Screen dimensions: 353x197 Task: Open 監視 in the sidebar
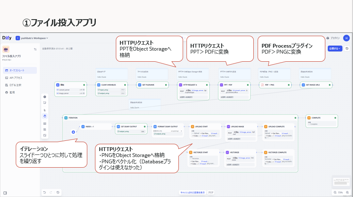coord(20,92)
